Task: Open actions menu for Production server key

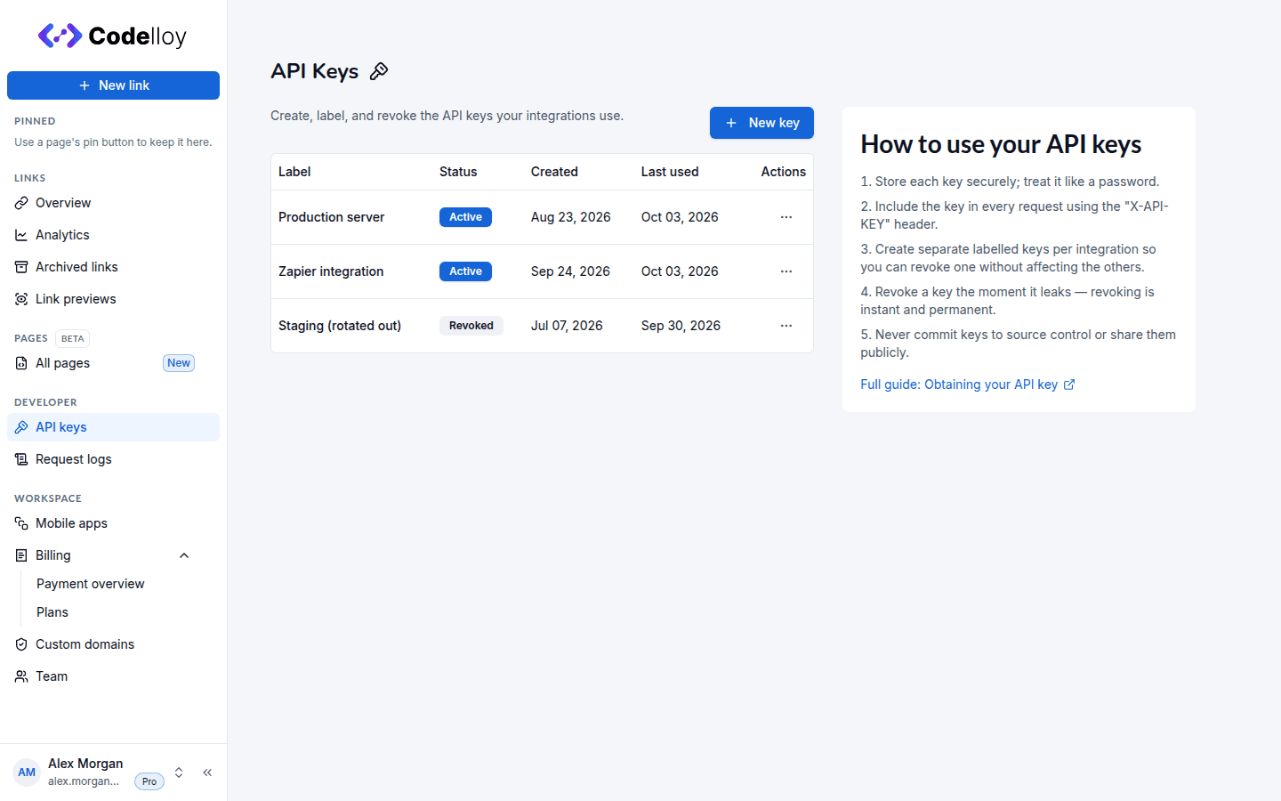Action: pyautogui.click(x=786, y=217)
